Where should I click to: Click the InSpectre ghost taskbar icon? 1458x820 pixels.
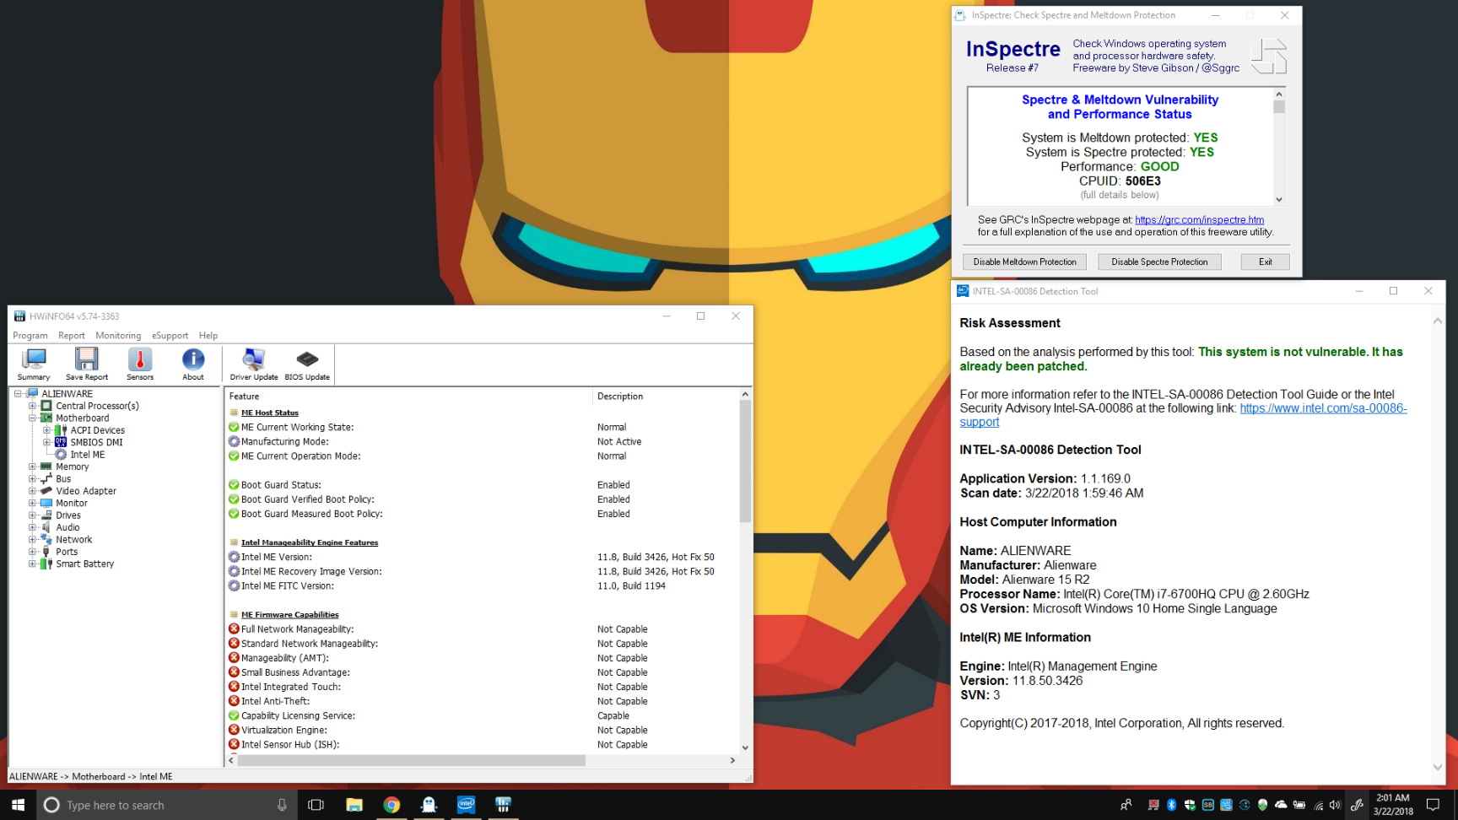429,805
